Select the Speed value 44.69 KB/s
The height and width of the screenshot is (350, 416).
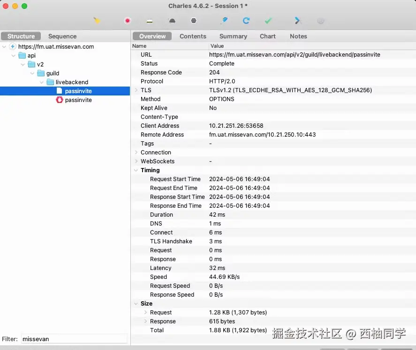224,277
